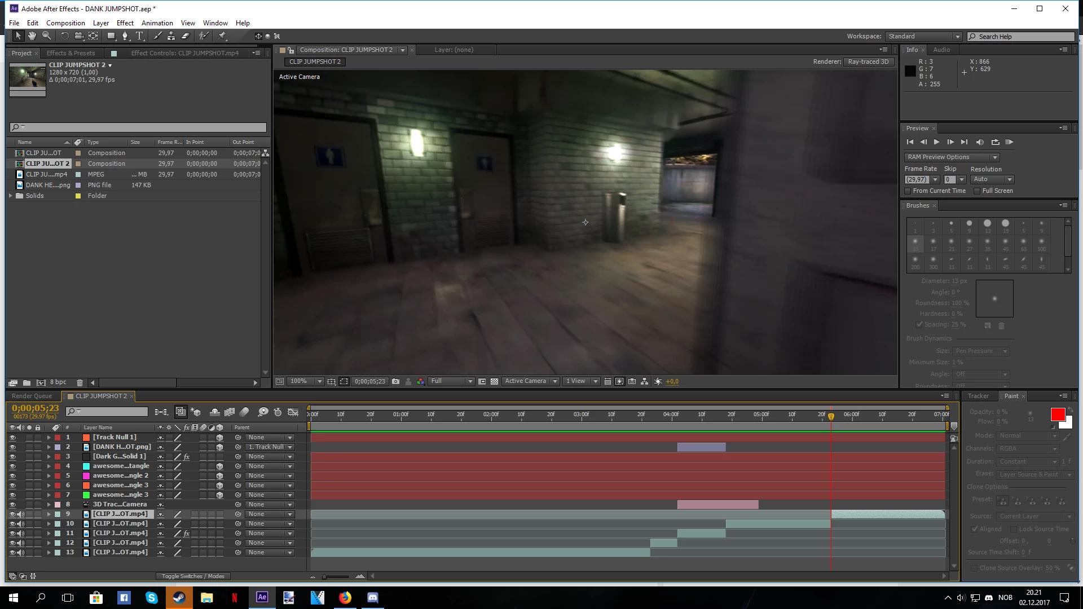Create a new folder in Project panel
This screenshot has height=609, width=1083.
click(27, 383)
